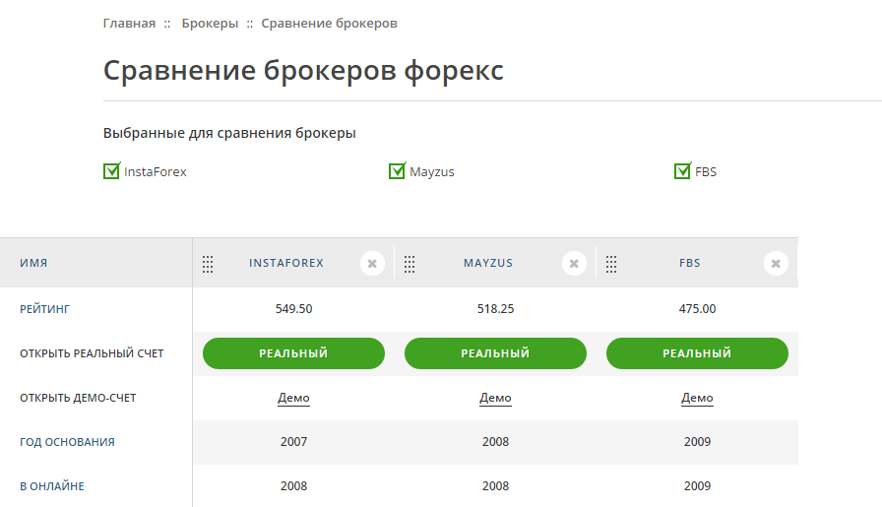Image resolution: width=882 pixels, height=507 pixels.
Task: Grab the Mayzus column drag handle icon
Action: pyautogui.click(x=409, y=264)
